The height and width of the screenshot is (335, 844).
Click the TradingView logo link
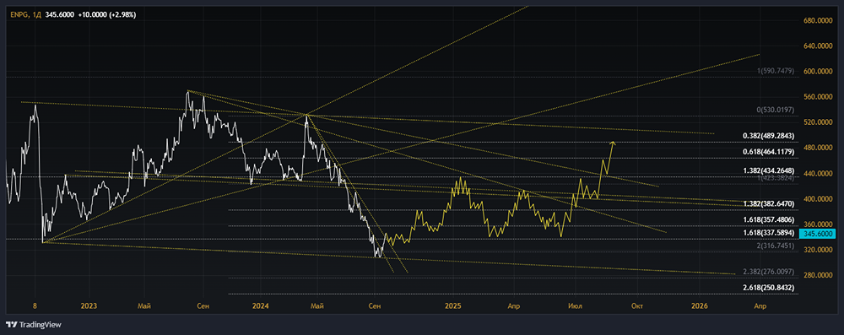(34, 325)
